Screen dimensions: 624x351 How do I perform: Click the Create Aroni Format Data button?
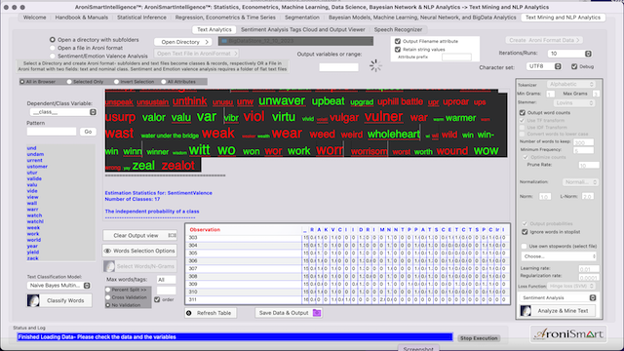pyautogui.click(x=544, y=40)
